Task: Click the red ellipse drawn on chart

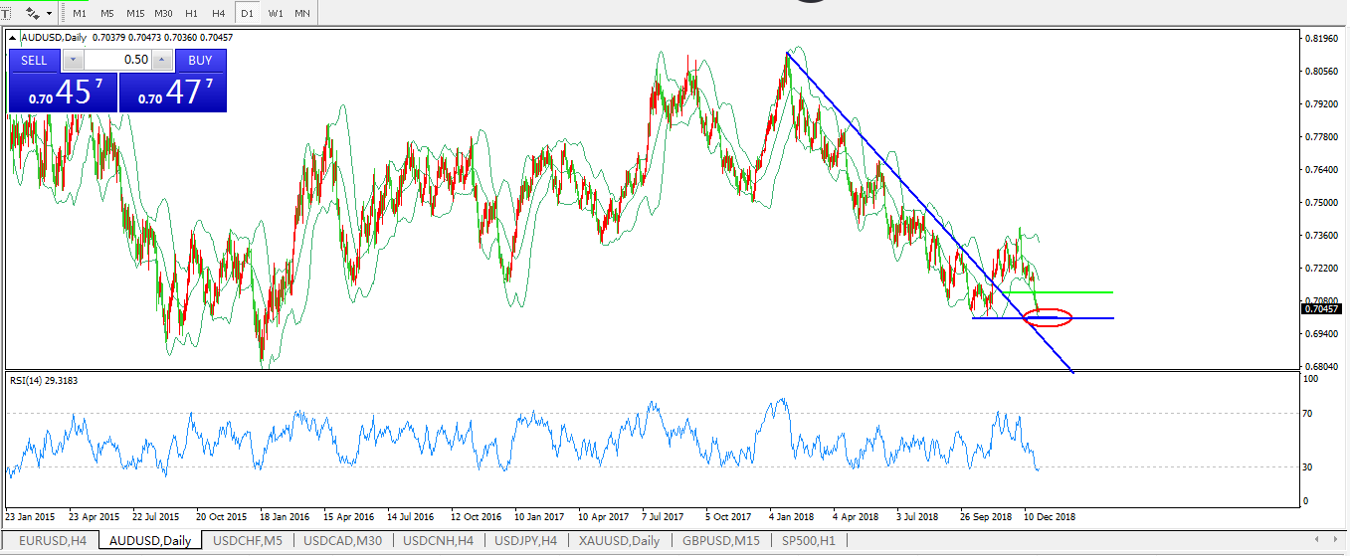Action: pyautogui.click(x=1049, y=318)
